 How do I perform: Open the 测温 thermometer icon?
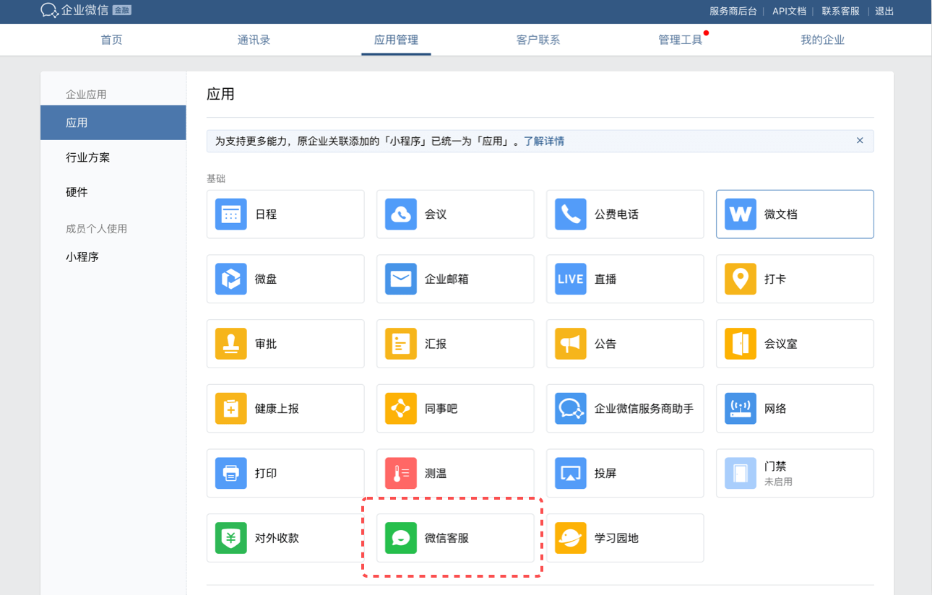pos(400,474)
